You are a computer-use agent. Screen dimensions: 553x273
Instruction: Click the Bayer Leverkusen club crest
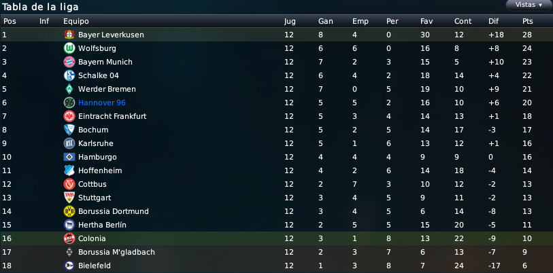click(69, 35)
